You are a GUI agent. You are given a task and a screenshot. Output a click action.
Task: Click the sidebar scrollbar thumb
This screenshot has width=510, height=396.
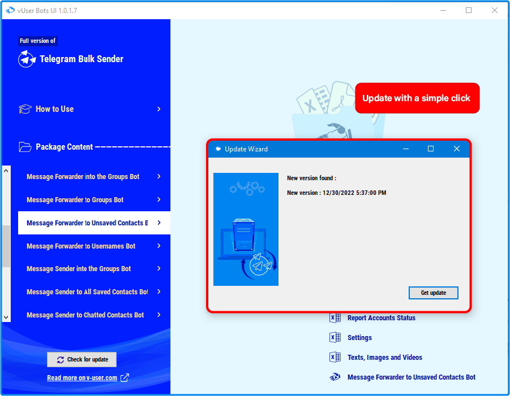(x=6, y=246)
